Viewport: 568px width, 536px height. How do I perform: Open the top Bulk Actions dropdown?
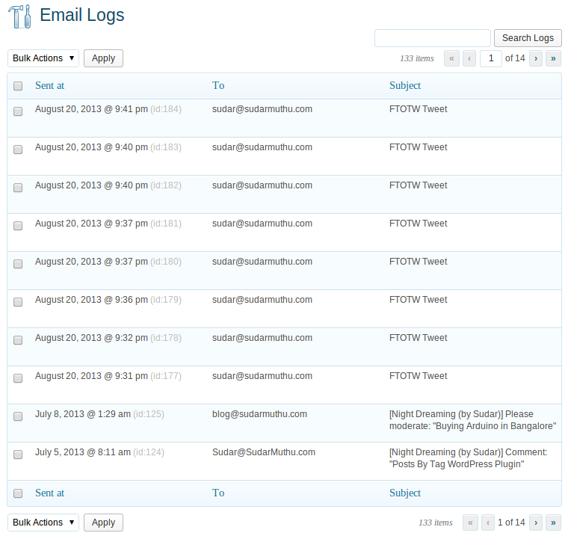click(43, 58)
